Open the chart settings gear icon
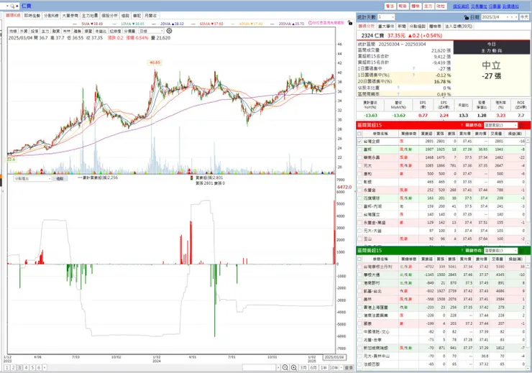 click(169, 31)
